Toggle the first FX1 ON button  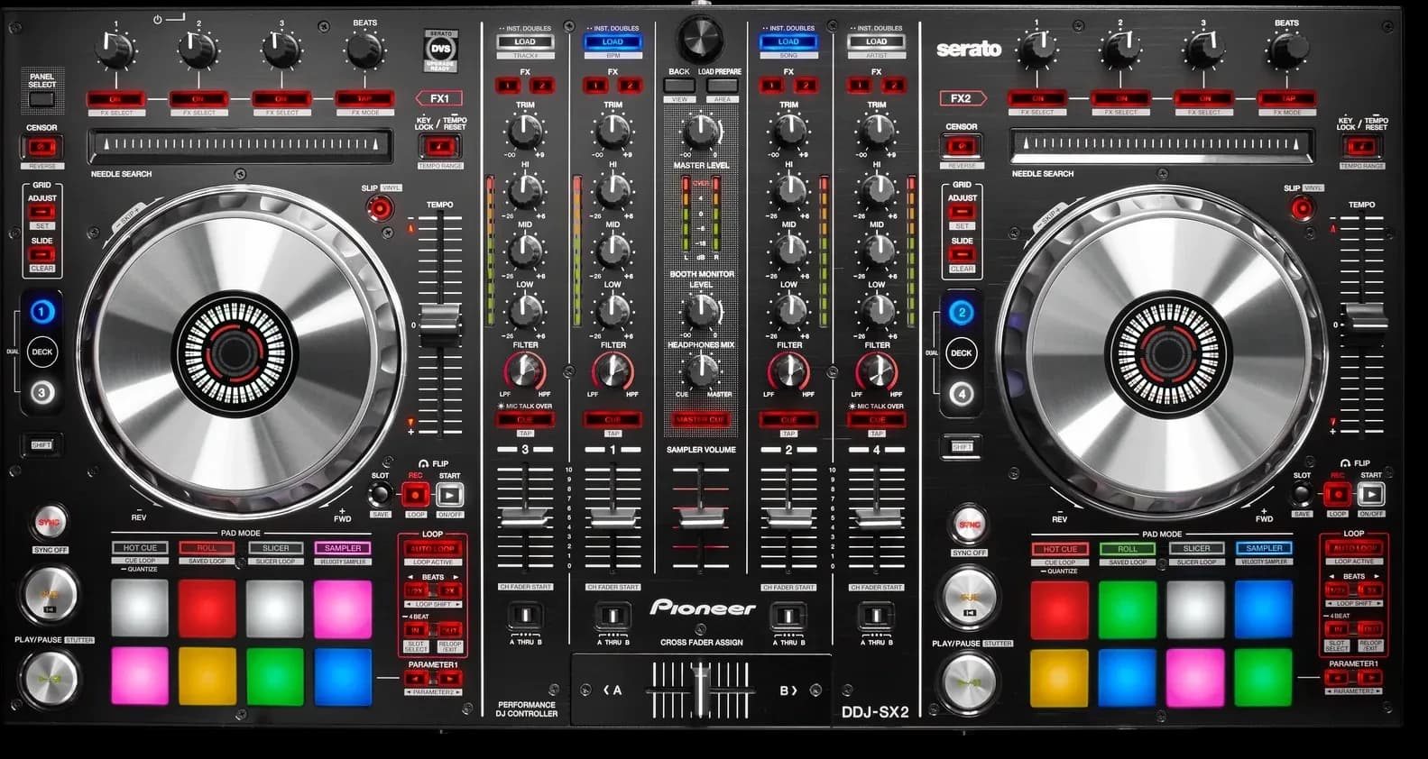[115, 98]
